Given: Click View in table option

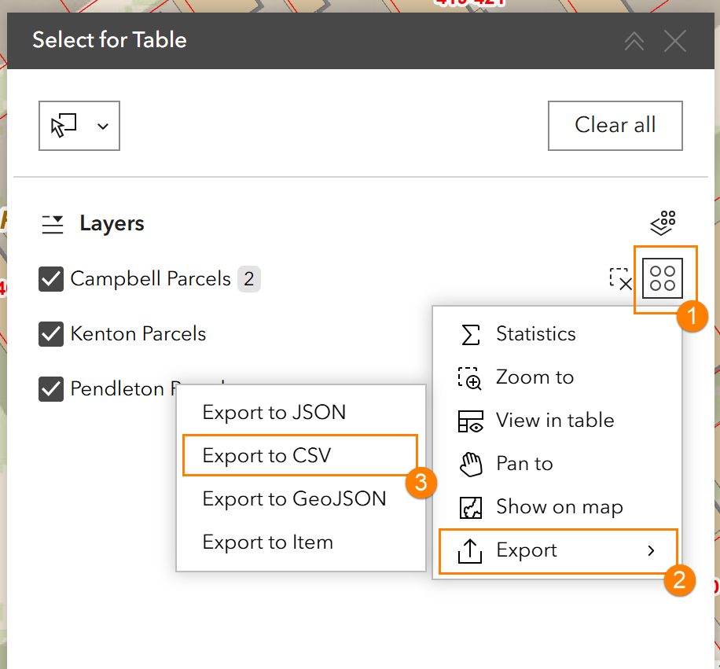Looking at the screenshot, I should (x=554, y=421).
